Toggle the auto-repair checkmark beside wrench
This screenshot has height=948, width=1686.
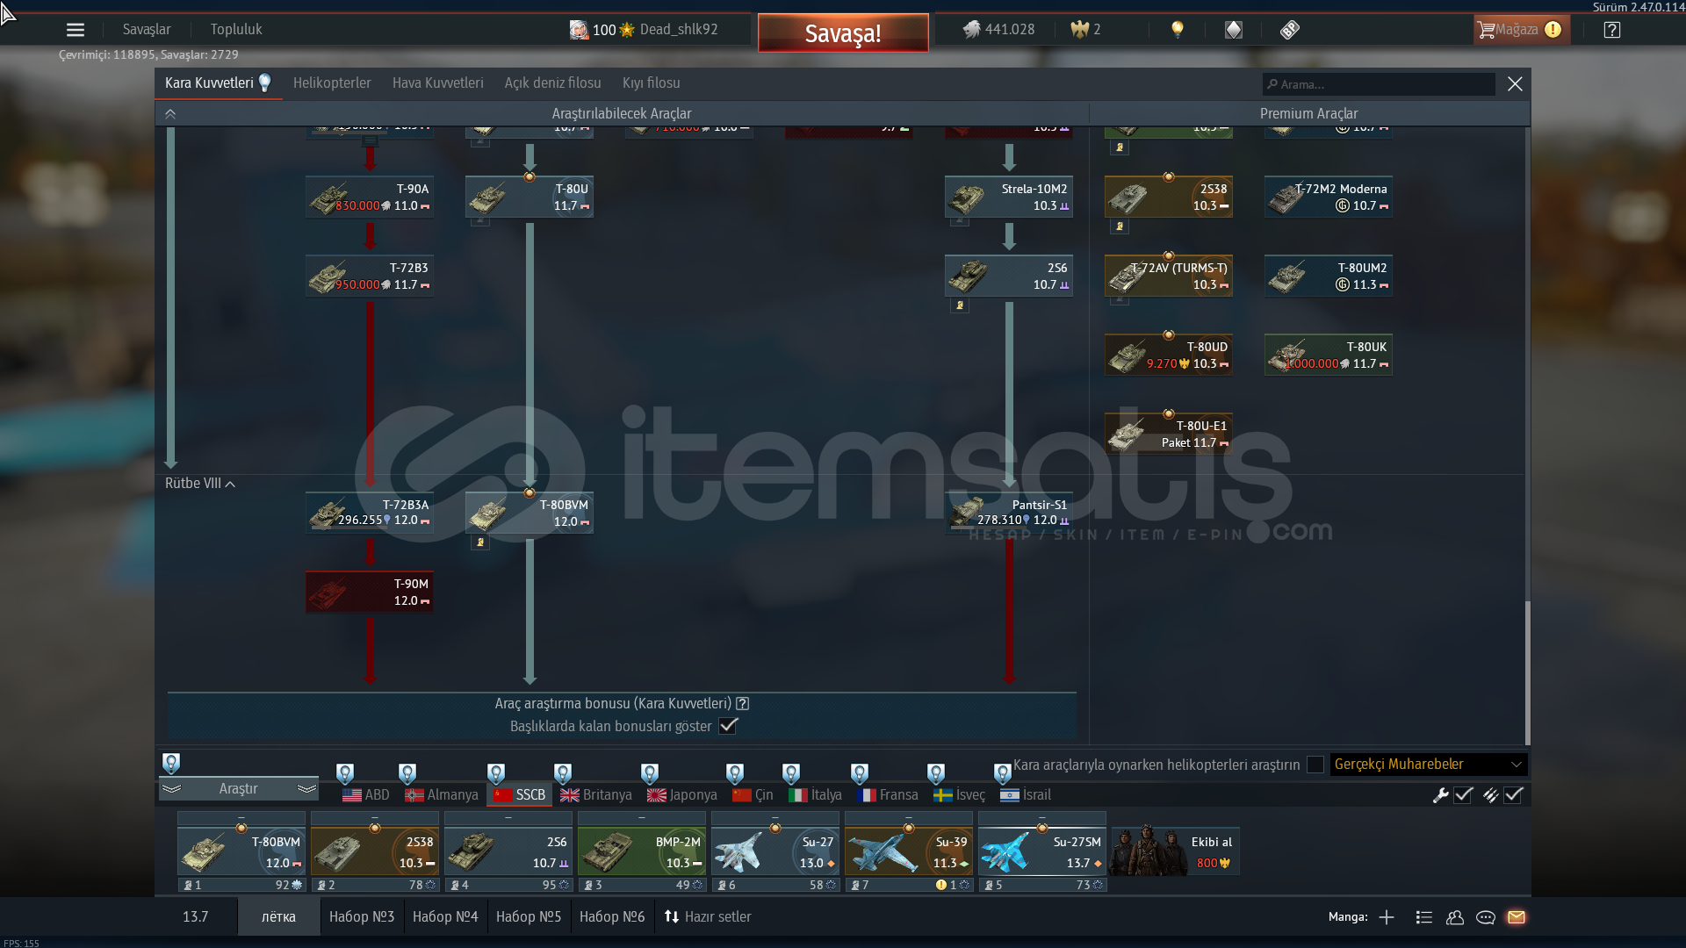1463,795
